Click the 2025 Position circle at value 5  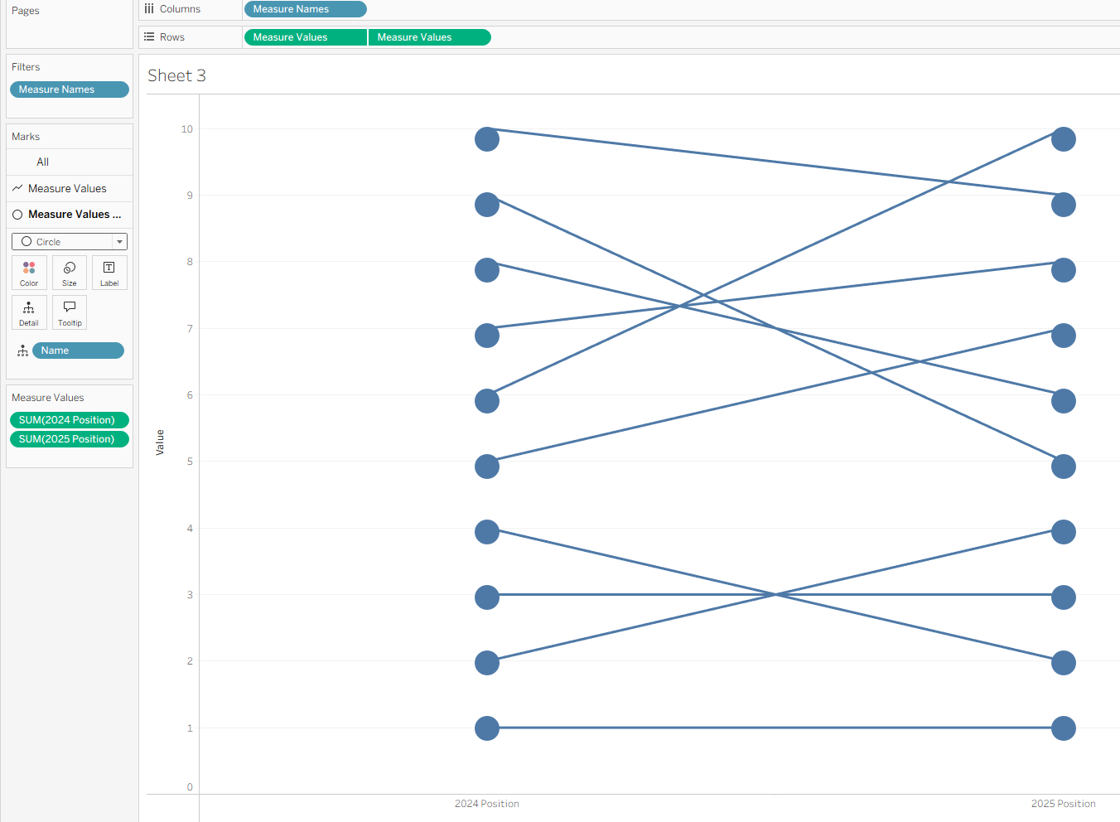[1064, 467]
